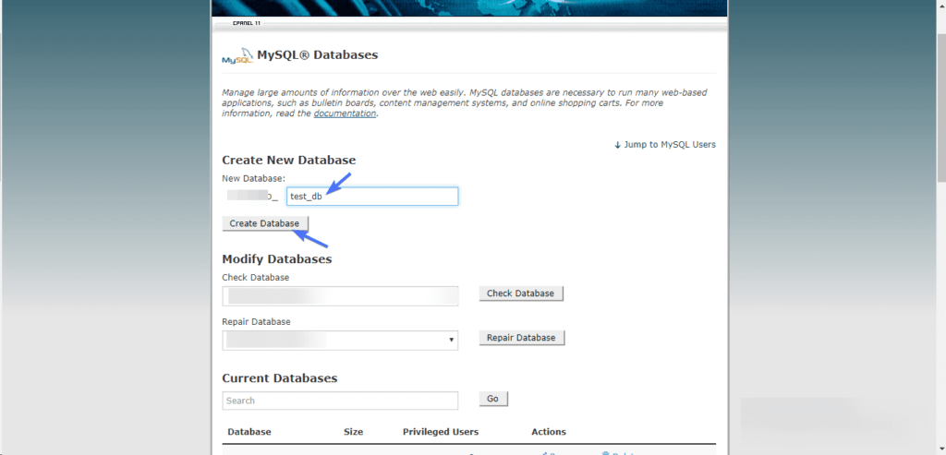Click the MySQL Databases page title
The image size is (946, 455).
317,55
